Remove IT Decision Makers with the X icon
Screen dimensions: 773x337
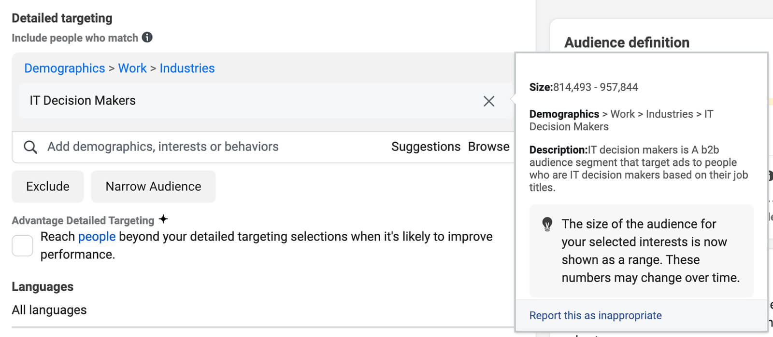point(489,101)
